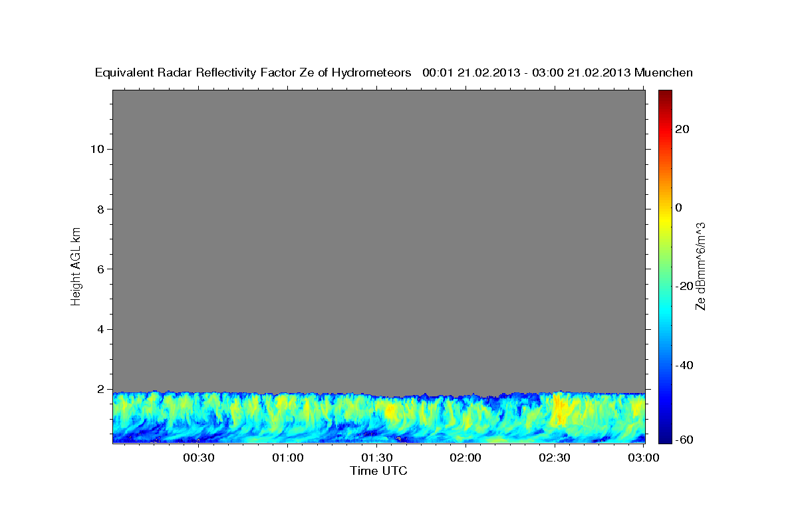The image size is (798, 532).
Task: Click the 02:00 time tick label
Action: point(465,458)
